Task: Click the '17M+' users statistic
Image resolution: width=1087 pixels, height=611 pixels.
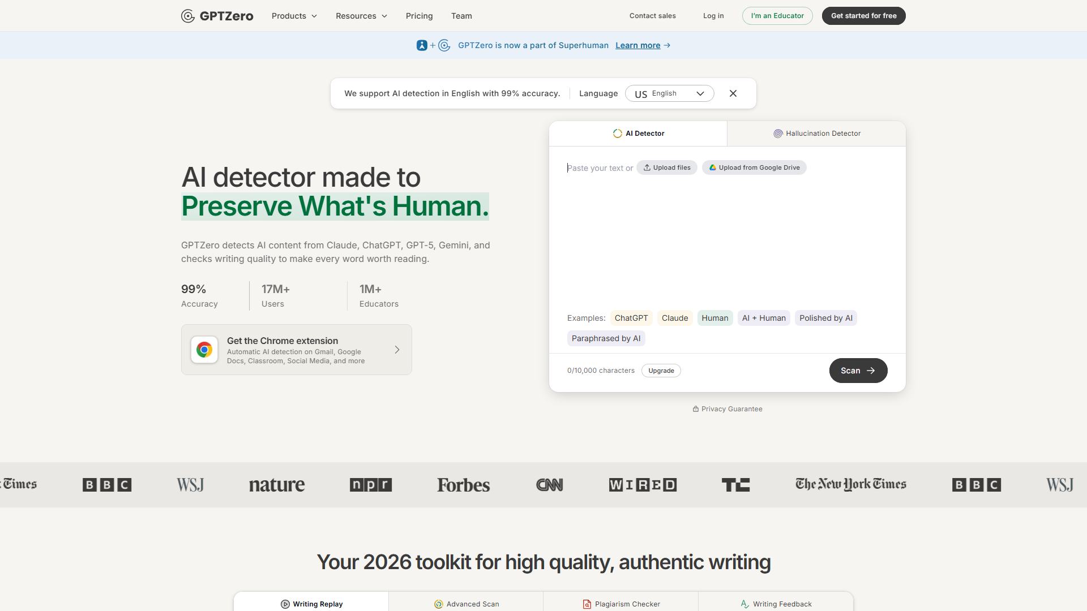Action: point(276,289)
